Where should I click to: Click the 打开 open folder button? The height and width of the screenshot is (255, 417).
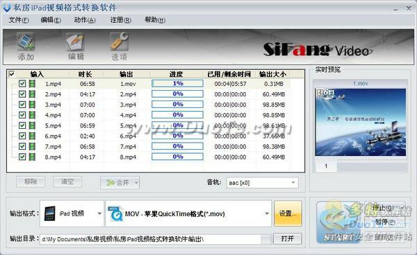tap(287, 238)
